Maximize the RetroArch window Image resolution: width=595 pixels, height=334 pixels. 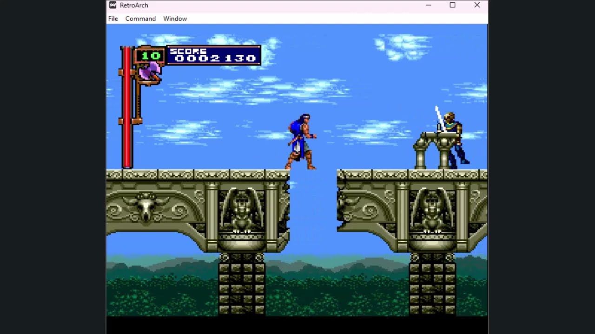point(452,5)
